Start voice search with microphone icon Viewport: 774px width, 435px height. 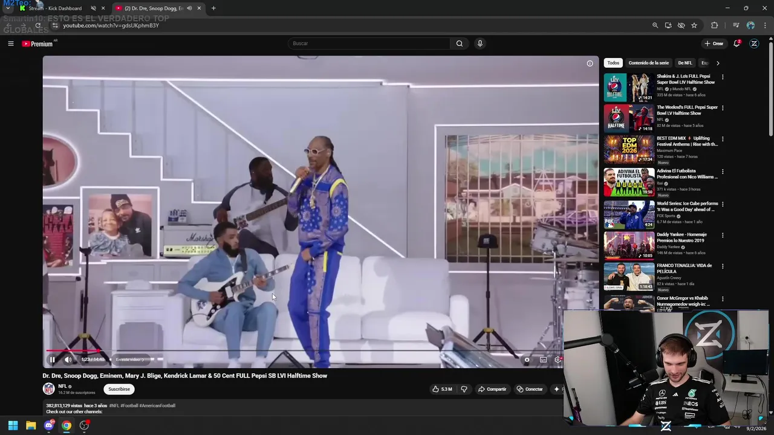(x=480, y=43)
